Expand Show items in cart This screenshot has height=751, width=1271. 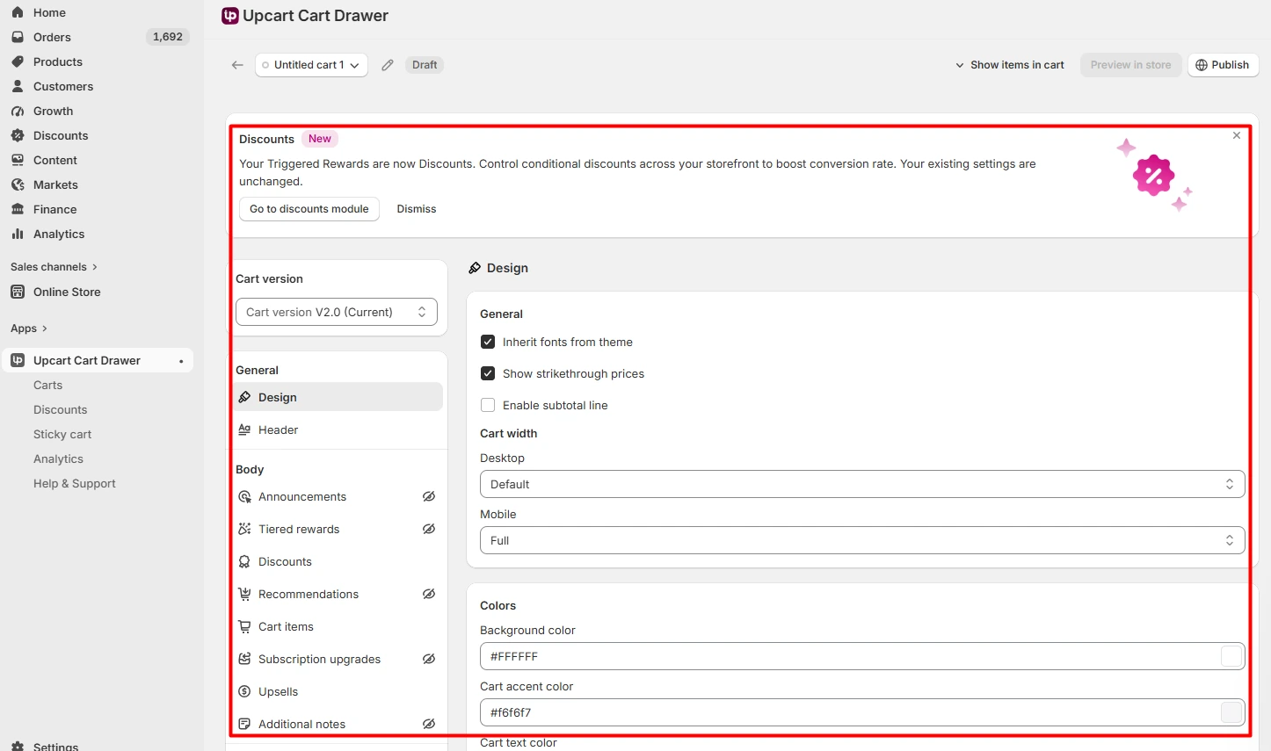[x=1010, y=65]
